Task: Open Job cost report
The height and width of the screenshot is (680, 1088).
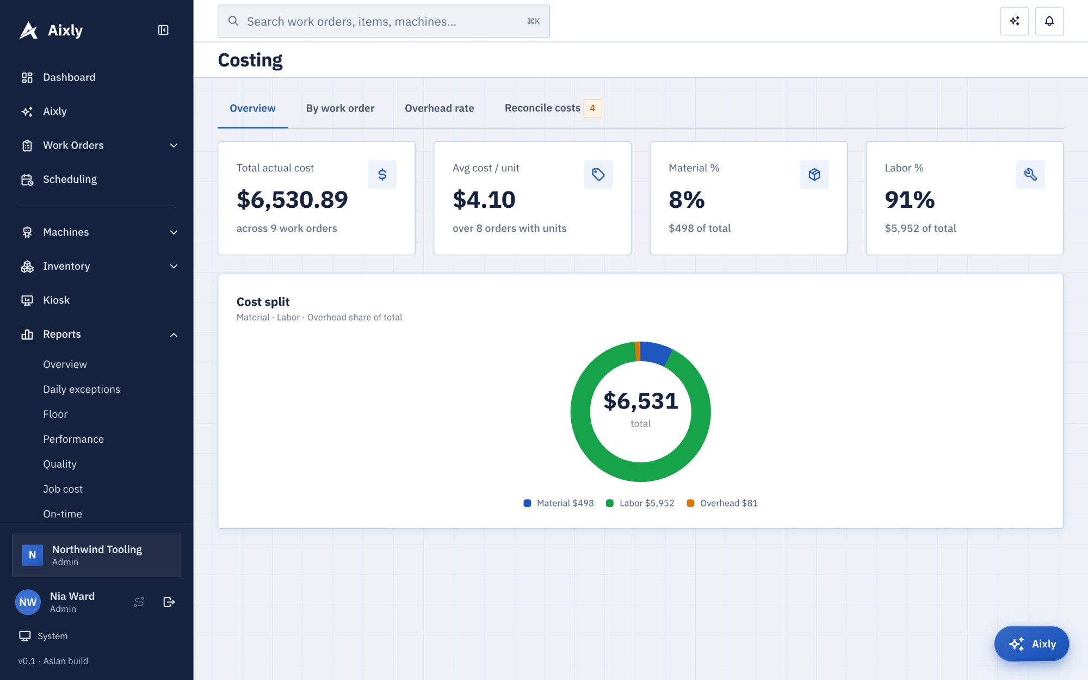Action: (63, 489)
